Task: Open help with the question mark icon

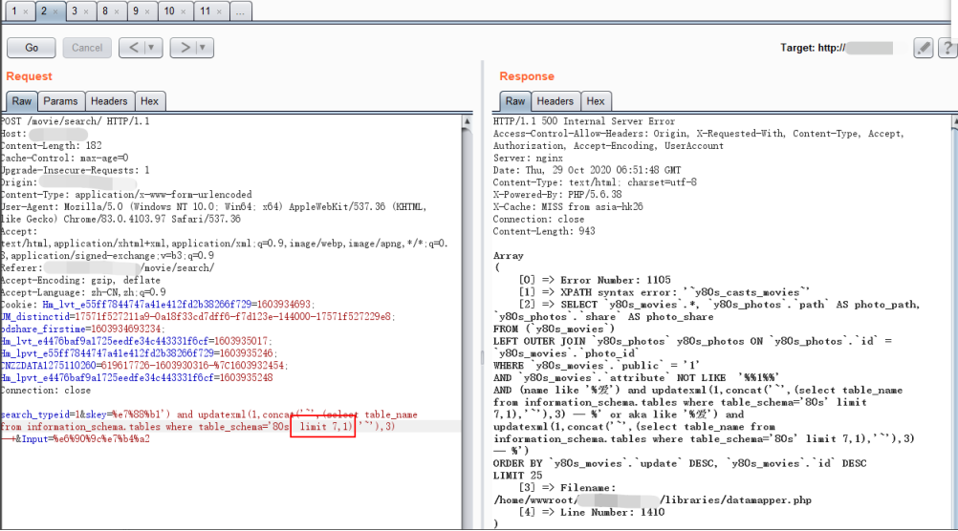Action: point(947,48)
